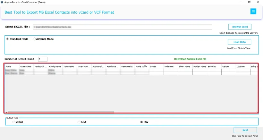Click the "Birthday" column header
263x140 pixels.
pyautogui.click(x=214, y=67)
